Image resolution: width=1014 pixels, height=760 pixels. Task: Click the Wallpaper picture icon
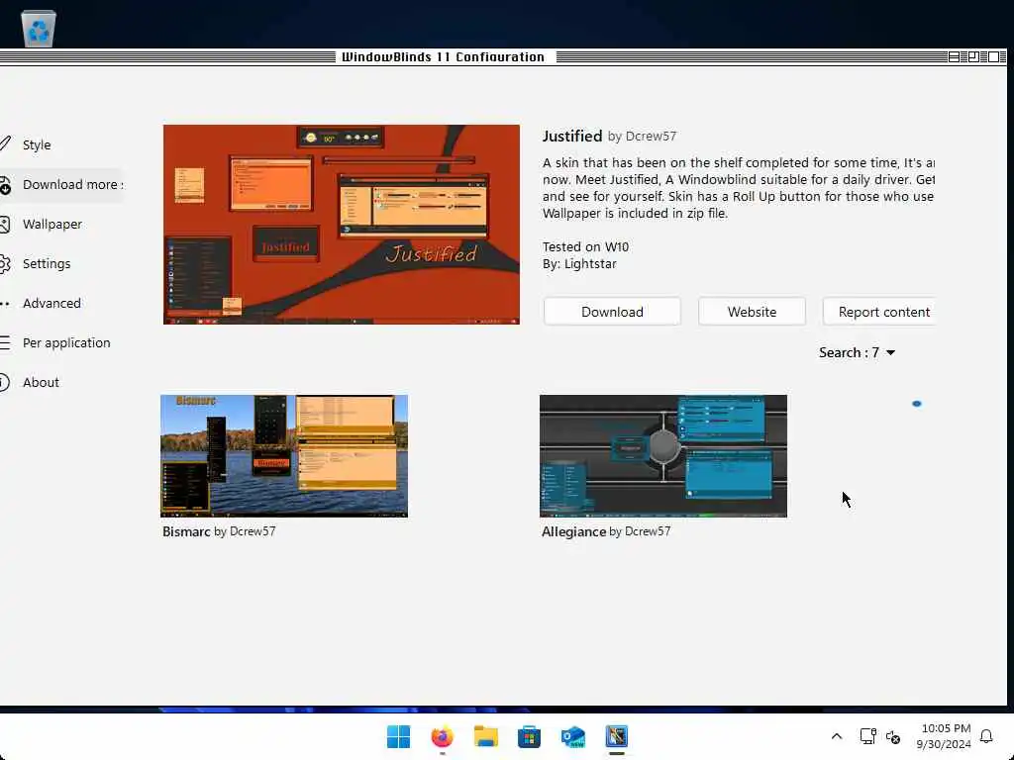point(5,225)
